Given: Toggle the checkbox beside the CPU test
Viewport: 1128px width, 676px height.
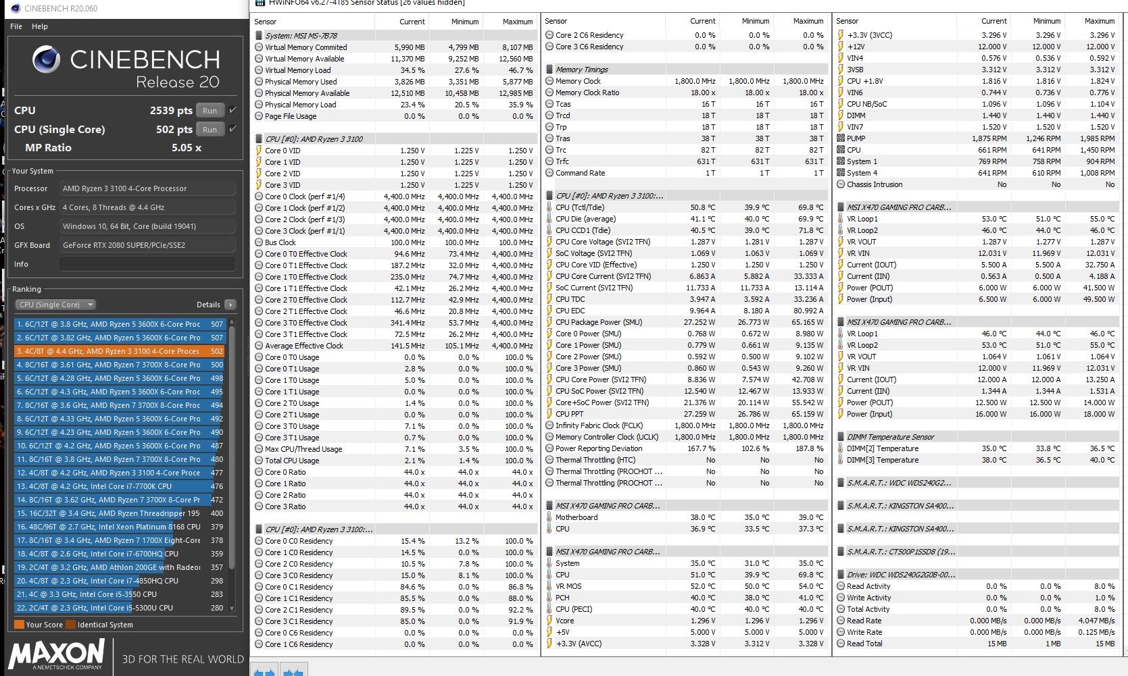Looking at the screenshot, I should click(x=233, y=110).
